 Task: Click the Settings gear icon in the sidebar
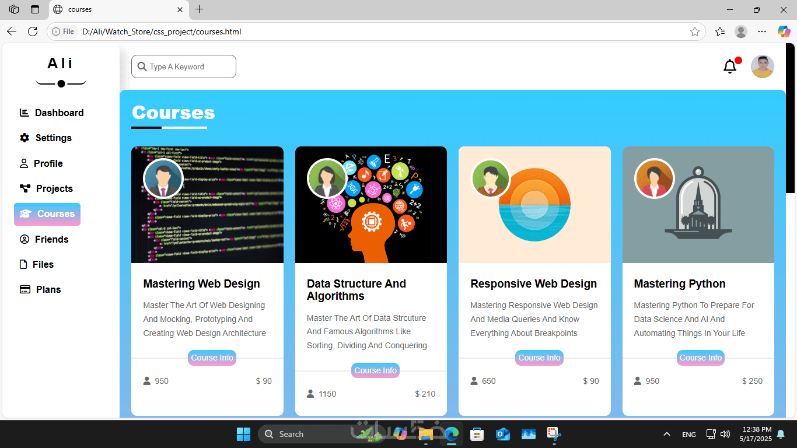coord(25,138)
